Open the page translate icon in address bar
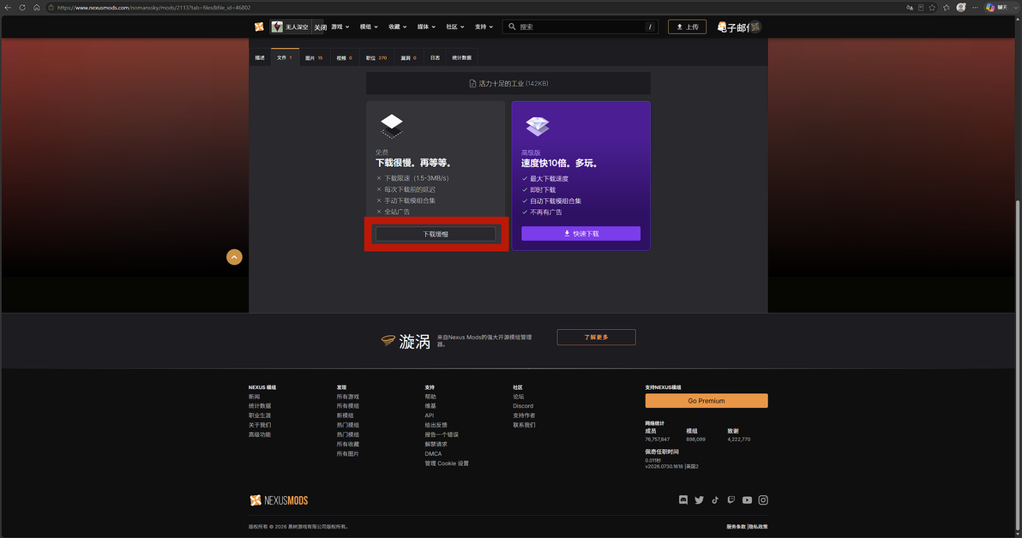Viewport: 1022px width, 538px height. tap(909, 7)
